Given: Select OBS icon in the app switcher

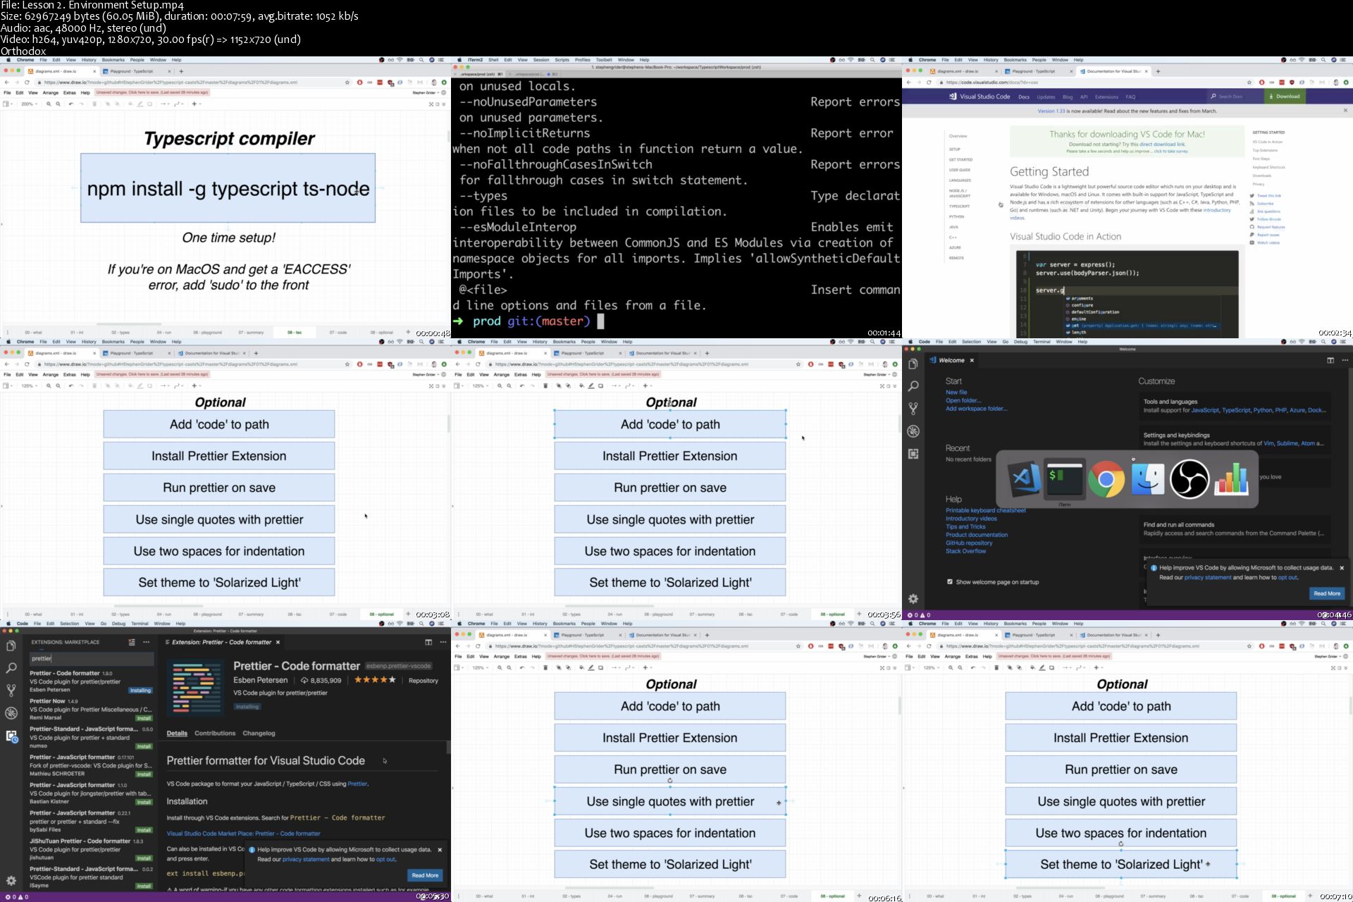Looking at the screenshot, I should (x=1190, y=479).
